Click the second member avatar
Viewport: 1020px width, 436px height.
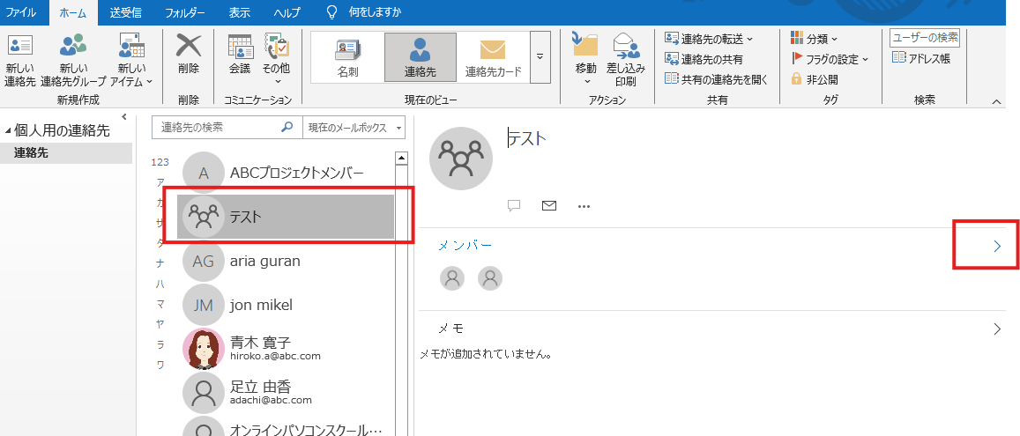point(490,278)
